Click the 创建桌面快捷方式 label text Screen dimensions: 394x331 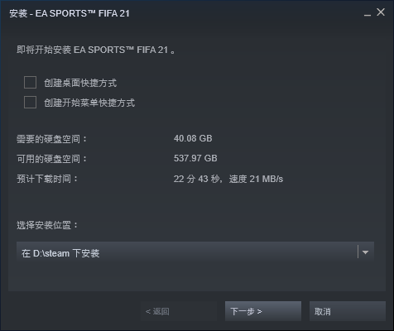80,83
